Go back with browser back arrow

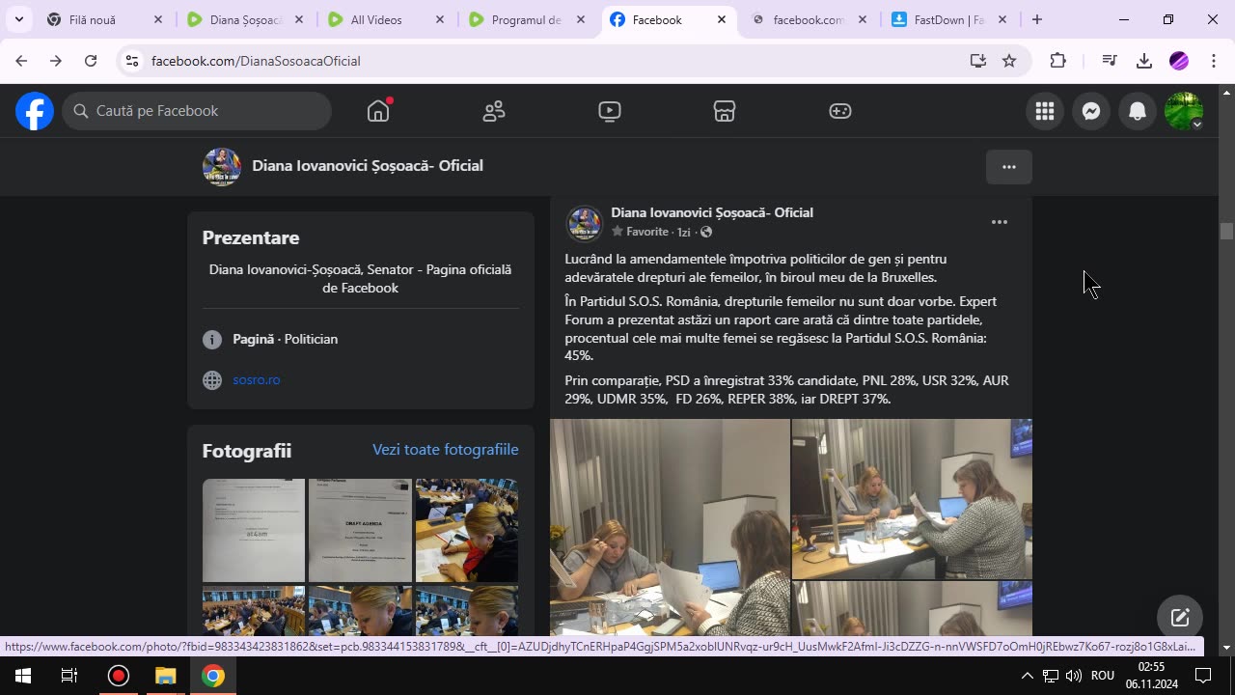pos(21,61)
